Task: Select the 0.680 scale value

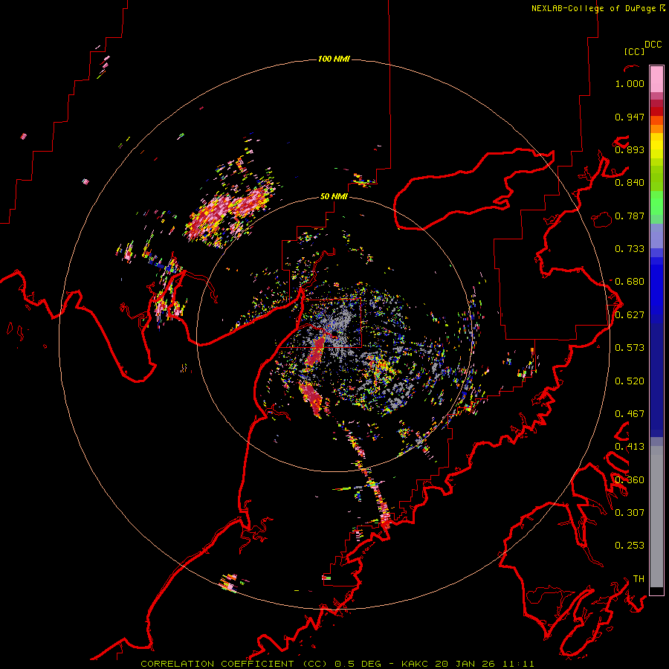Action: tap(630, 282)
